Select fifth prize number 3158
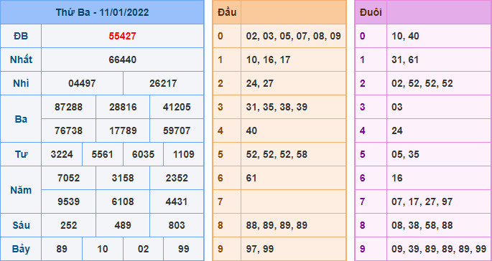 [x=123, y=178]
